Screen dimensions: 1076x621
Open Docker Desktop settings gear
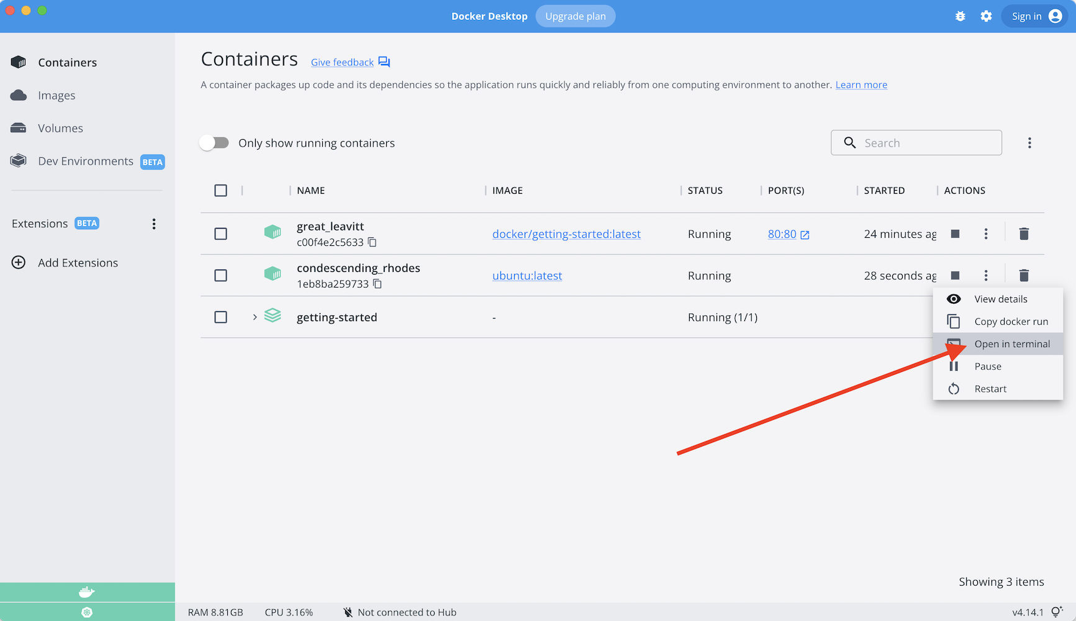[987, 16]
